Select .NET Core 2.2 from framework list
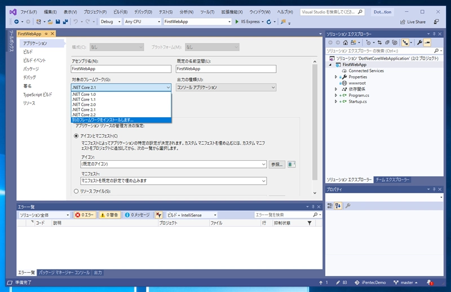Image resolution: width=451 pixels, height=292 pixels. 121,114
